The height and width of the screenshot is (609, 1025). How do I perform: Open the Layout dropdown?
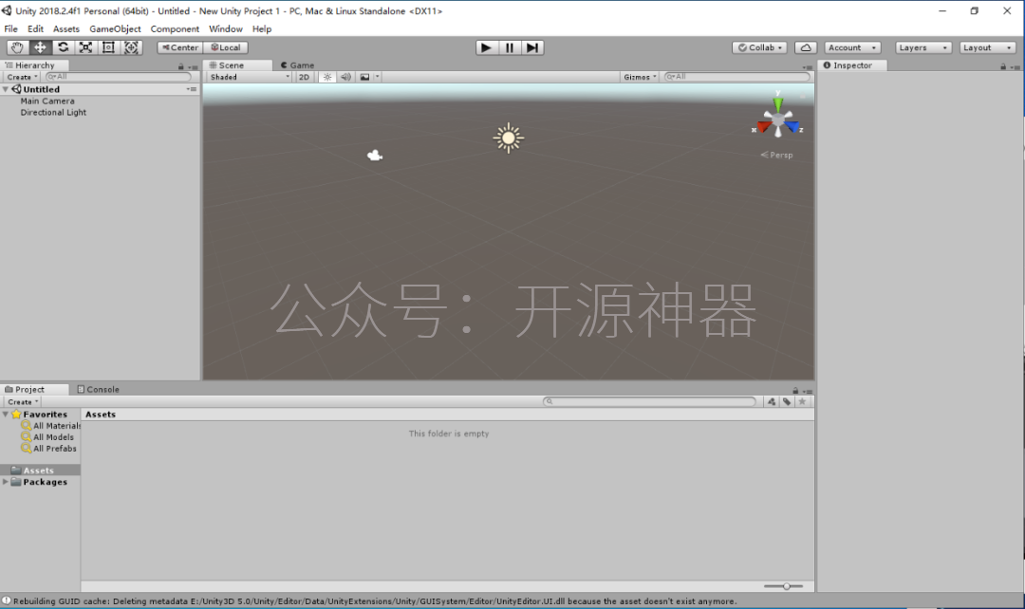(987, 47)
